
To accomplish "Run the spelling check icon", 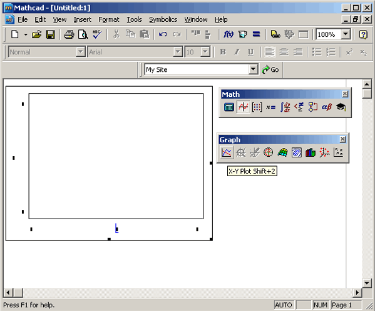I will point(97,34).
